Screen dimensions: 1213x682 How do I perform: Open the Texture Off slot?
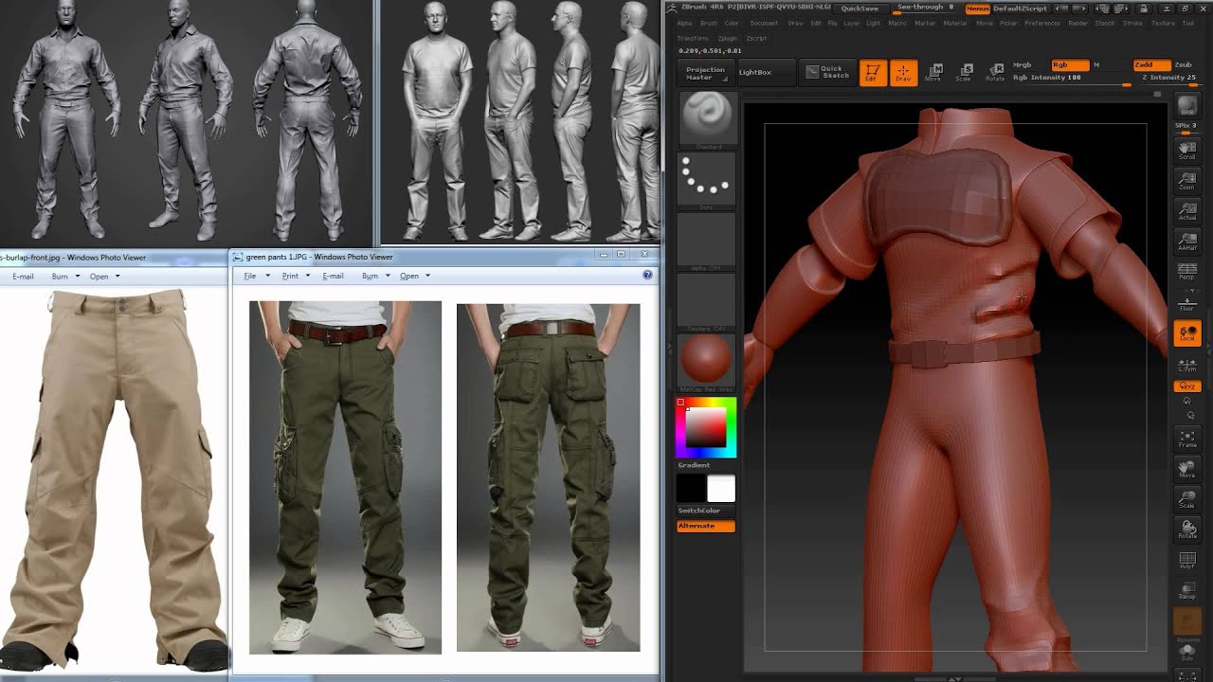coord(706,300)
